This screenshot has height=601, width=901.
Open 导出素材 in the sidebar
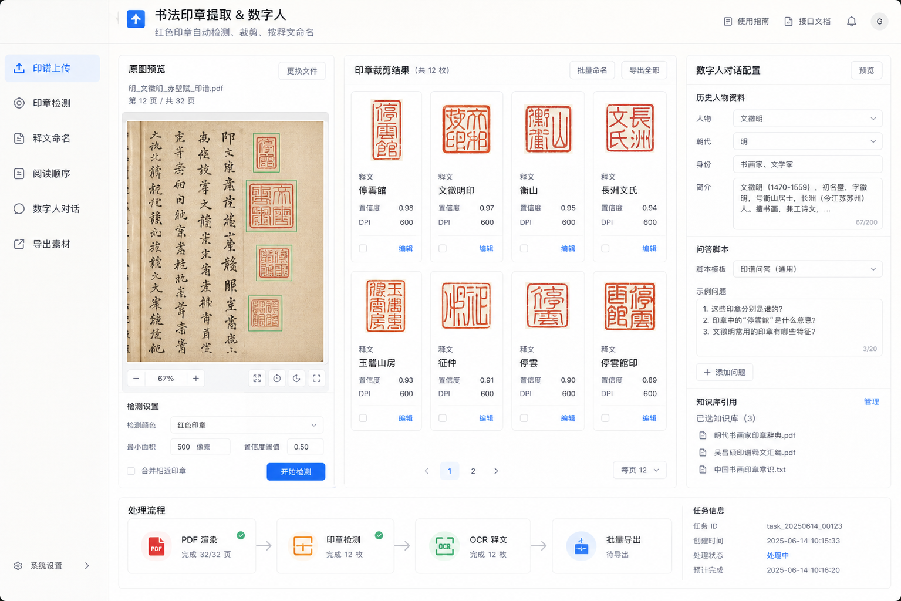tap(52, 244)
